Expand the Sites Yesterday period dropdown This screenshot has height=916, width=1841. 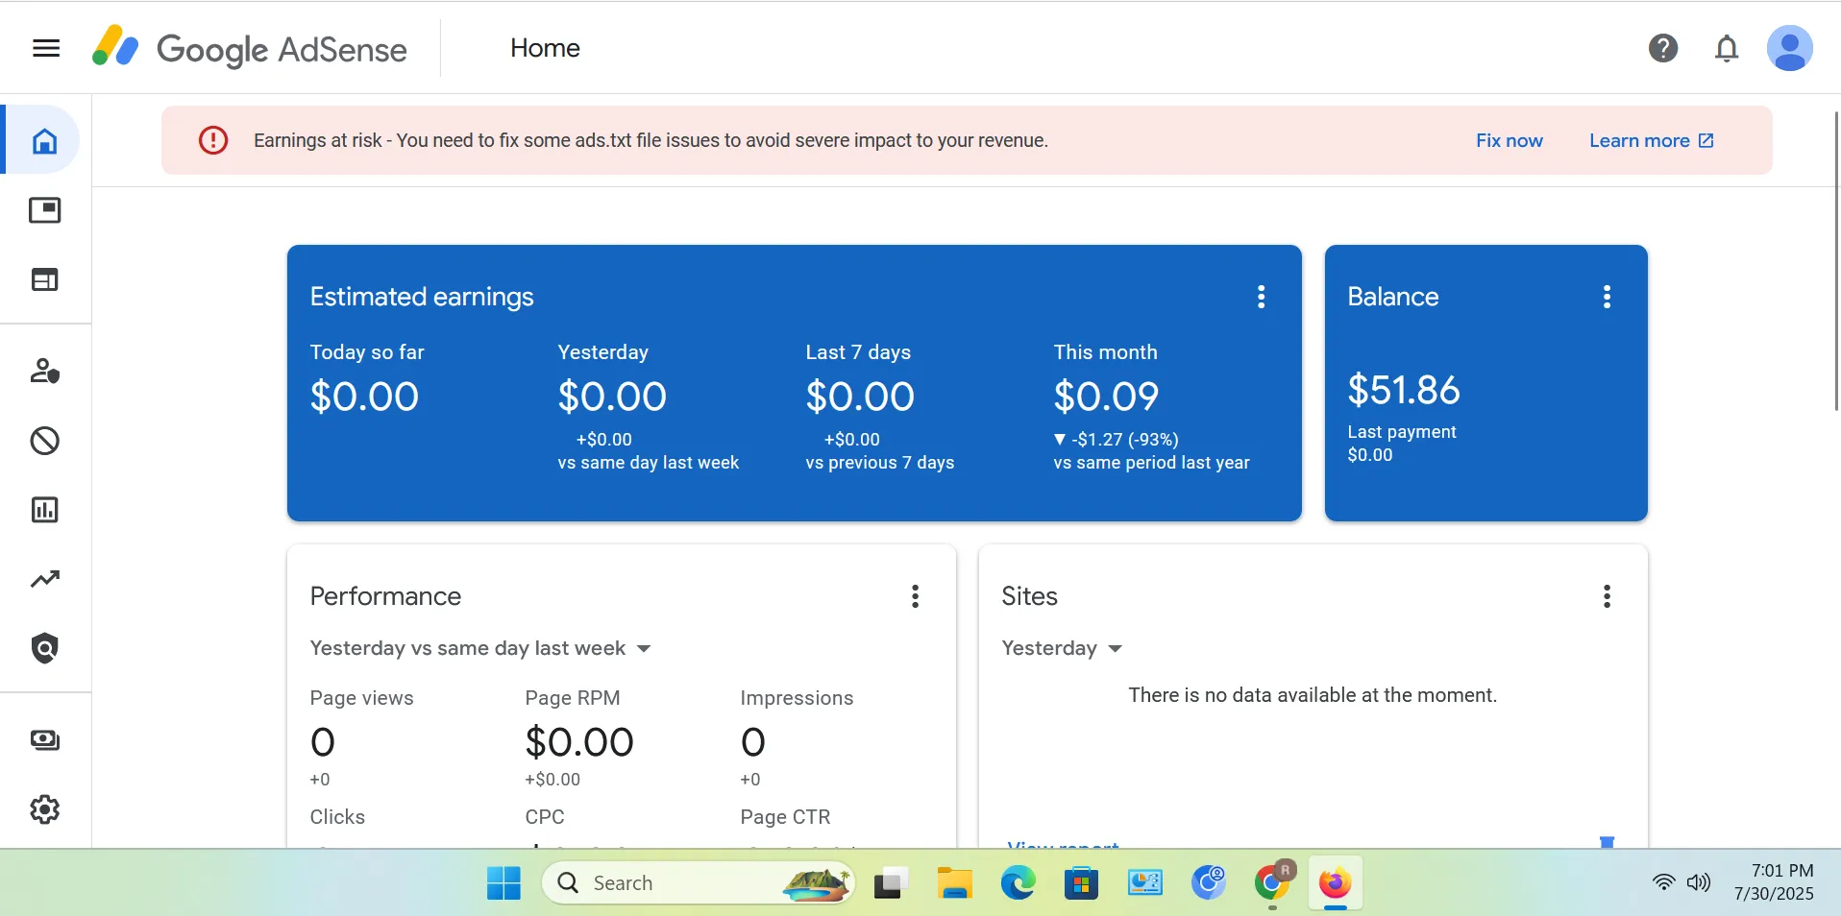tap(1062, 648)
